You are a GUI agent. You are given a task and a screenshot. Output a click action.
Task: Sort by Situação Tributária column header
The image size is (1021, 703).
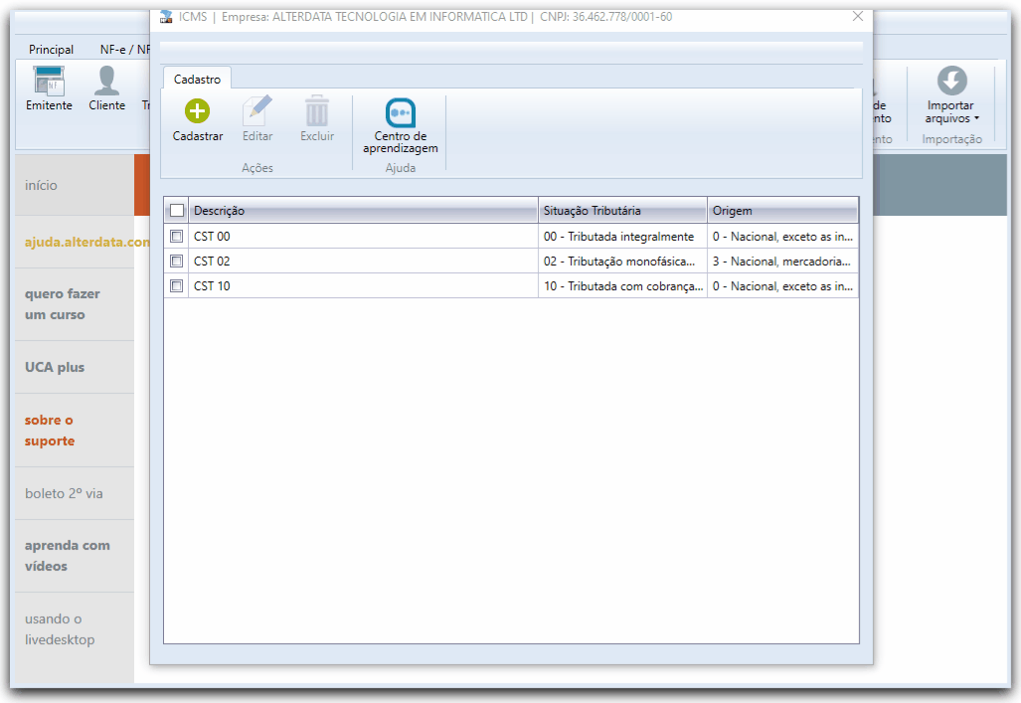(x=622, y=211)
